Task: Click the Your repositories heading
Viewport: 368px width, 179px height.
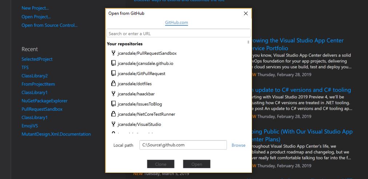Action: point(125,44)
